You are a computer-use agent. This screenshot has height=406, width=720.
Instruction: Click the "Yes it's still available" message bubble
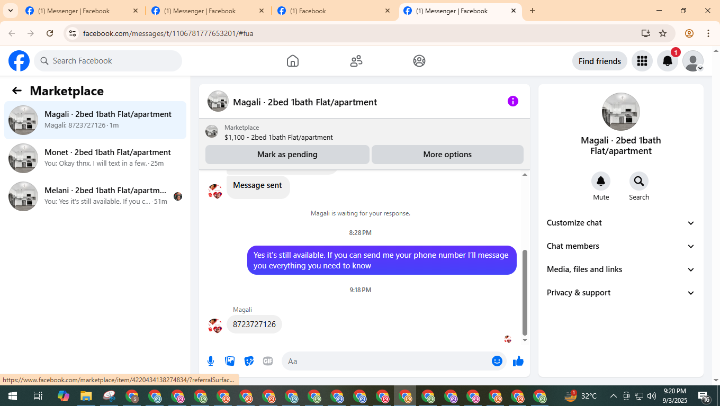click(x=382, y=260)
